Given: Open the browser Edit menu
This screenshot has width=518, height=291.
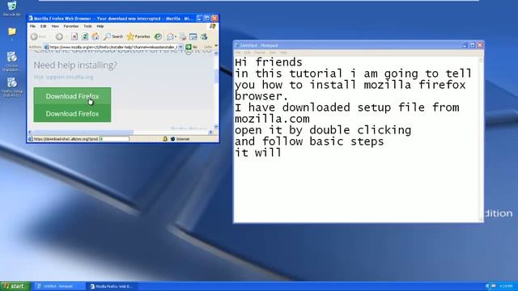Looking at the screenshot, I should (x=43, y=26).
